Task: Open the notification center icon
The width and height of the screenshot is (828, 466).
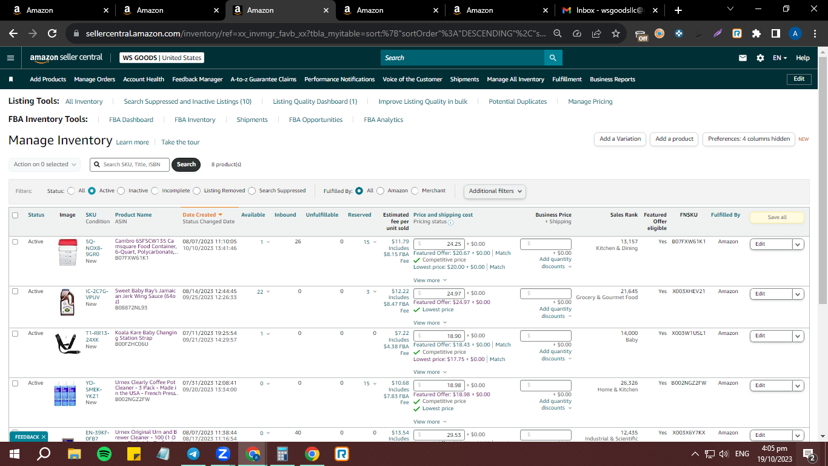Action: click(x=809, y=453)
